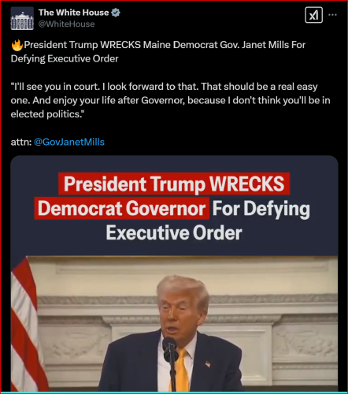Click the quoted "I'll see you in court" text
The height and width of the screenshot is (394, 348).
point(170,100)
